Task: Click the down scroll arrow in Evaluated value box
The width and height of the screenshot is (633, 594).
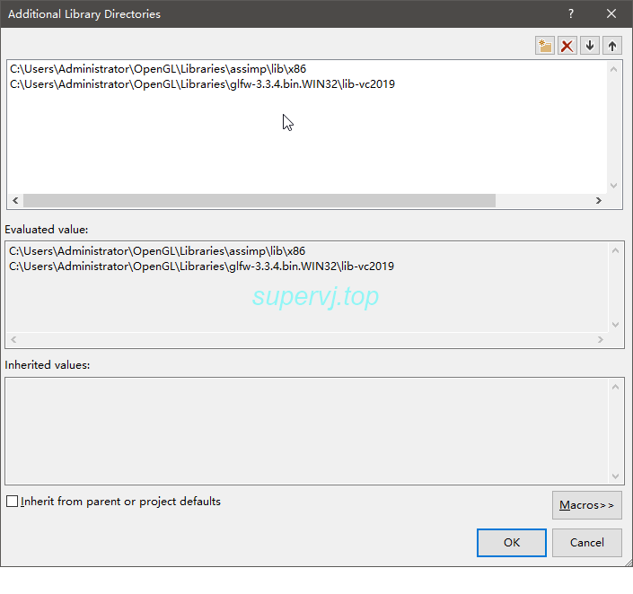Action: click(615, 325)
